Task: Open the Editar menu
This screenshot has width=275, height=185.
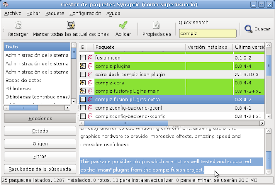Action: [x=34, y=13]
